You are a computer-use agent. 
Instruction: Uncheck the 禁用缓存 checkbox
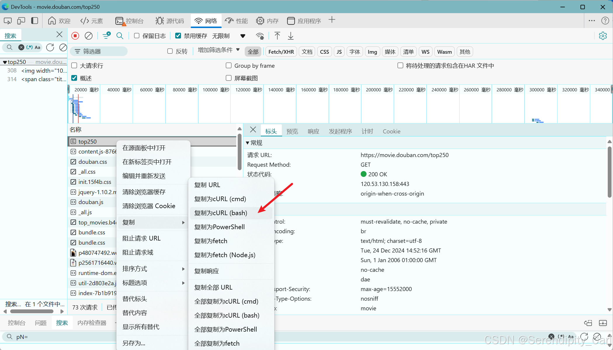(x=178, y=36)
